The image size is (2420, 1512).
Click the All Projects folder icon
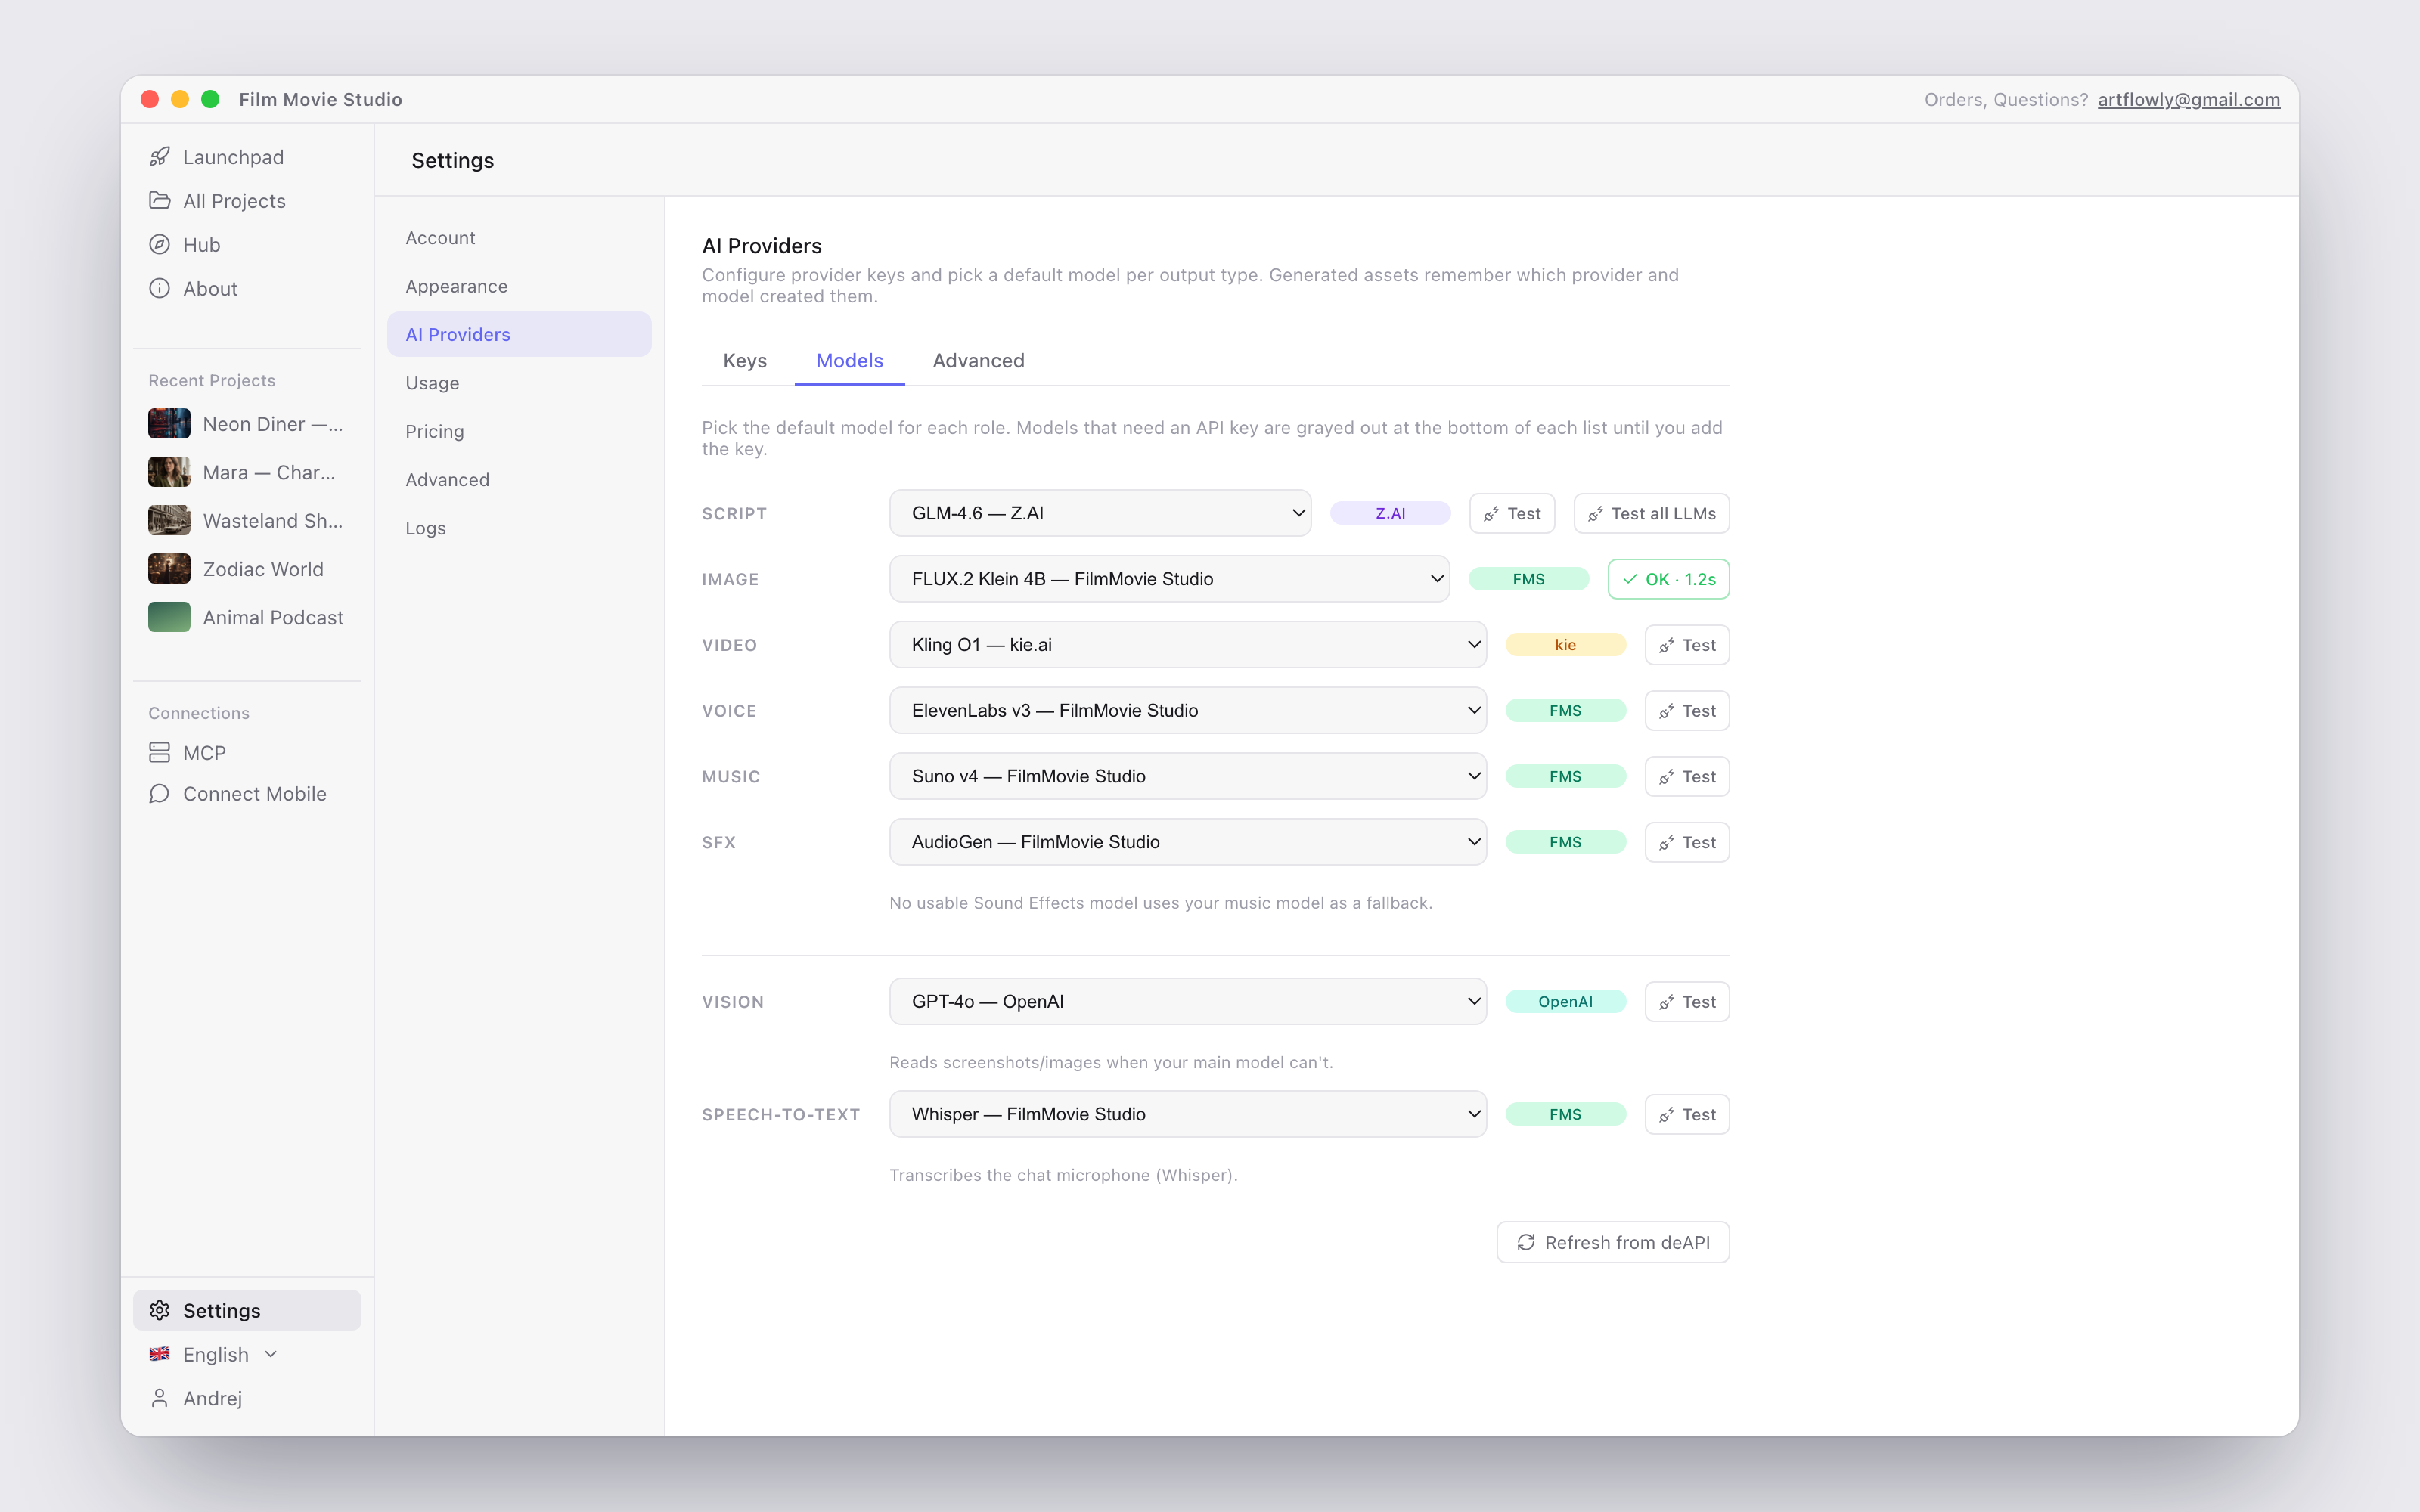point(159,200)
